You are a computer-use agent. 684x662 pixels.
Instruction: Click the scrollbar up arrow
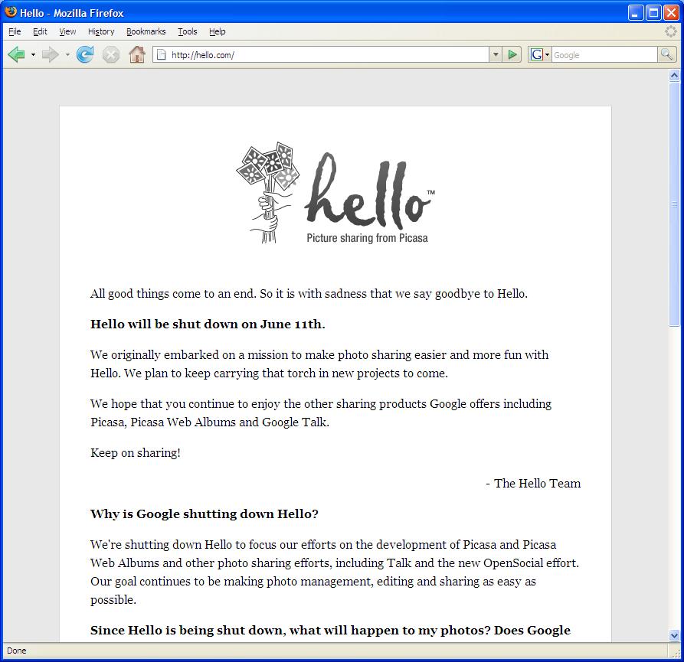[x=674, y=76]
